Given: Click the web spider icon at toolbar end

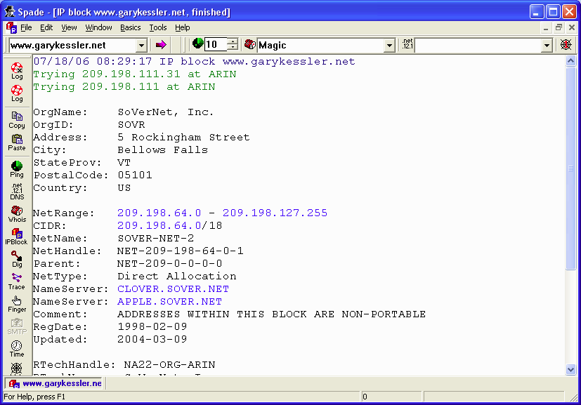Looking at the screenshot, I should pyautogui.click(x=566, y=45).
